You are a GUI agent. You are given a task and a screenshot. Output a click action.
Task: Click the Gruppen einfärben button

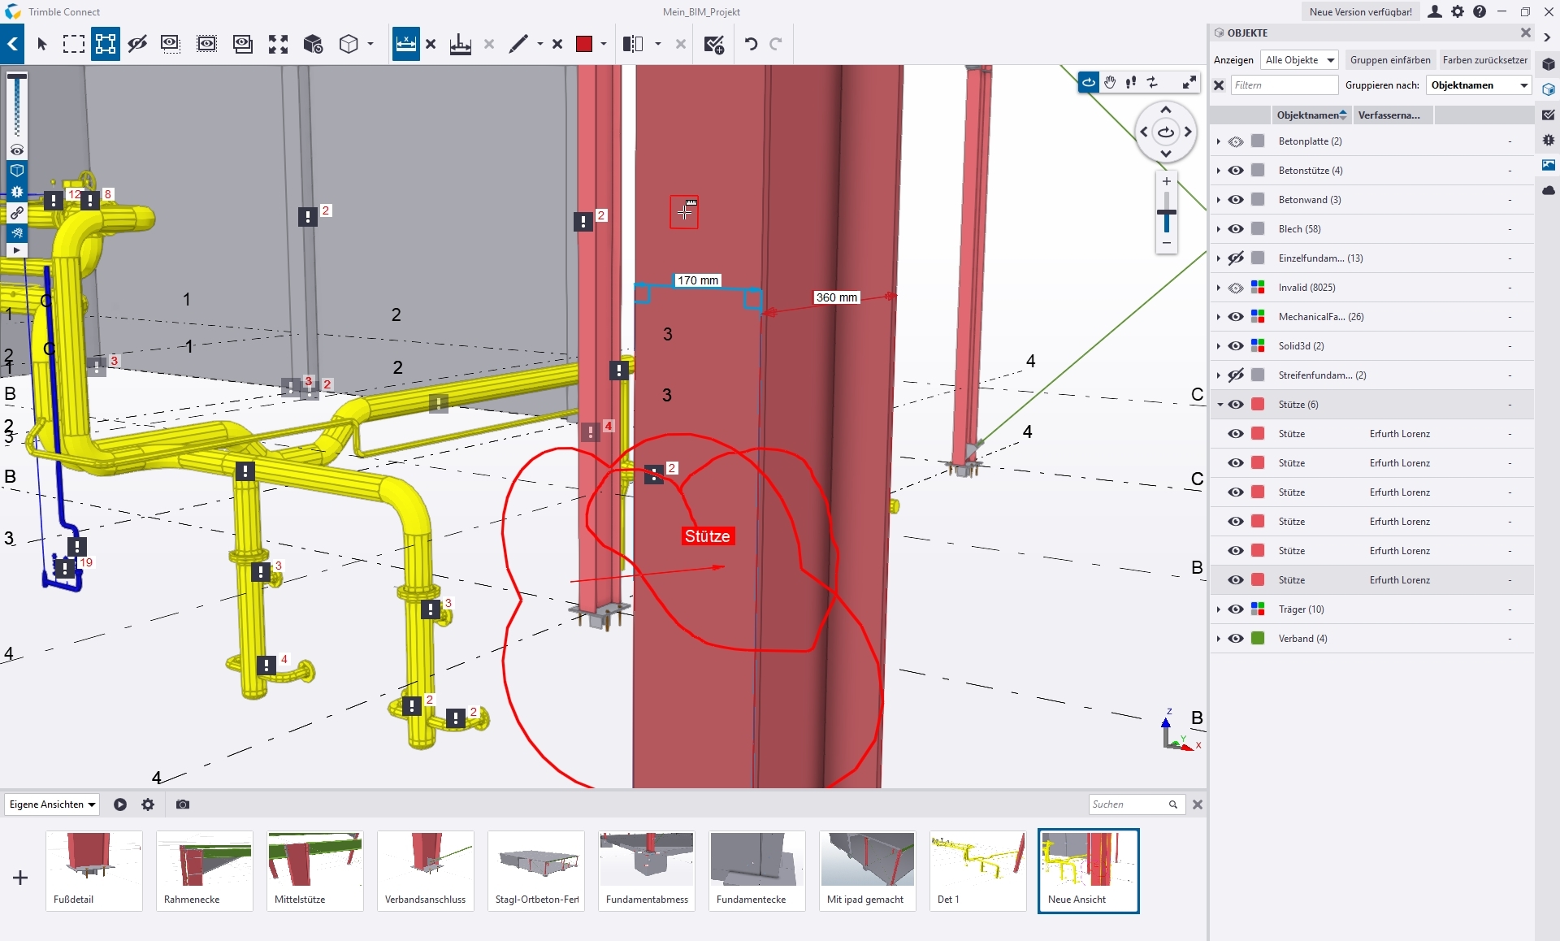1389,60
